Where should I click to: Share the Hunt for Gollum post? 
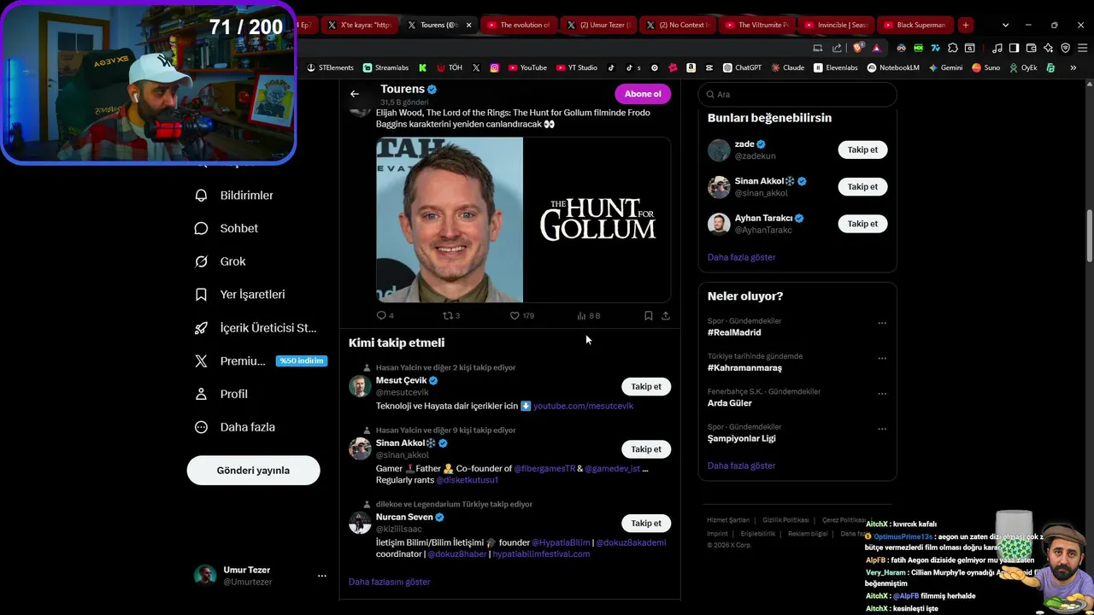[666, 316]
